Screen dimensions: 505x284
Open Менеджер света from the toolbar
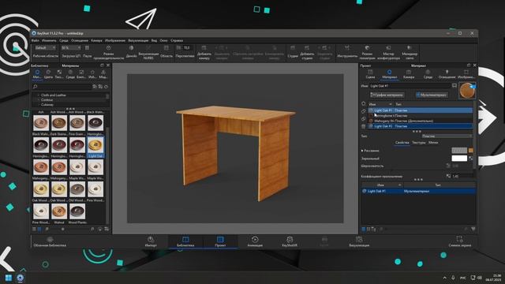(x=410, y=52)
